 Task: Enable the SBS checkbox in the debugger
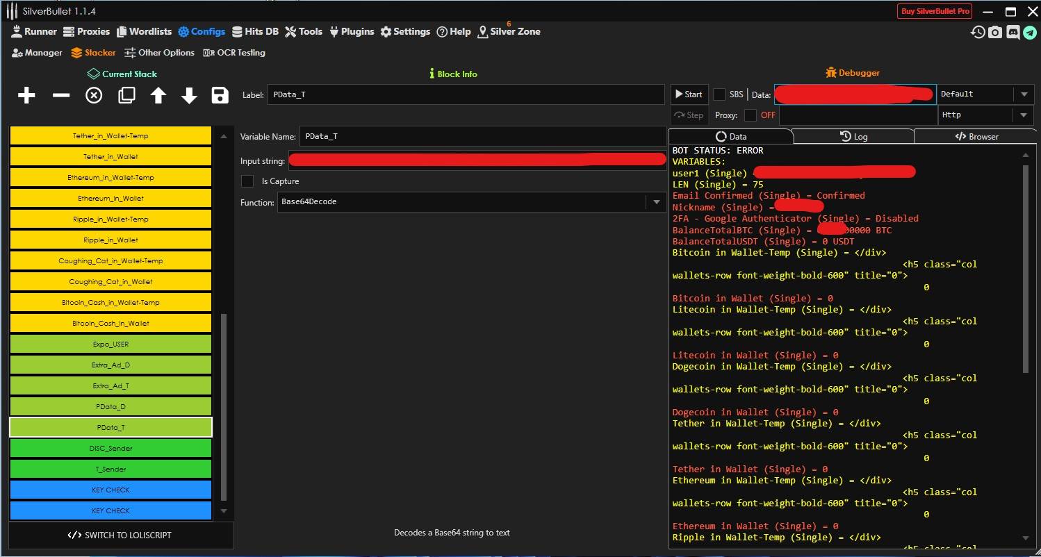[x=719, y=94]
